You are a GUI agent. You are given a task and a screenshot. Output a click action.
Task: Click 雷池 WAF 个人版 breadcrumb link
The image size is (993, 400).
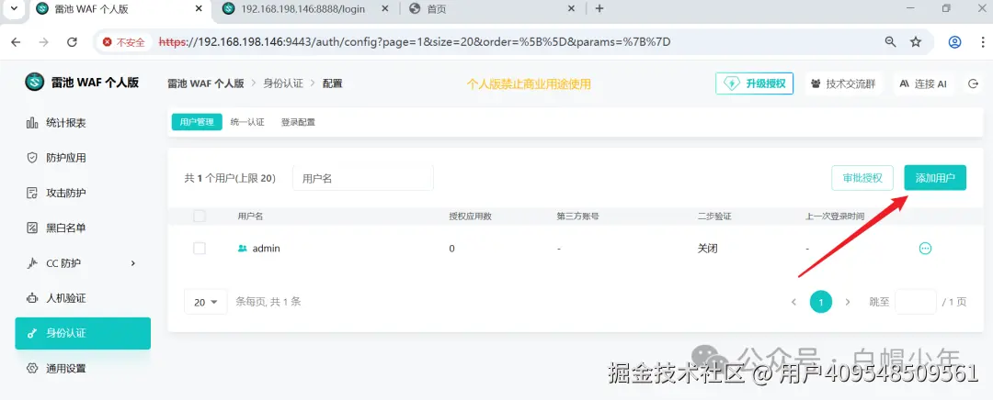[x=206, y=83]
